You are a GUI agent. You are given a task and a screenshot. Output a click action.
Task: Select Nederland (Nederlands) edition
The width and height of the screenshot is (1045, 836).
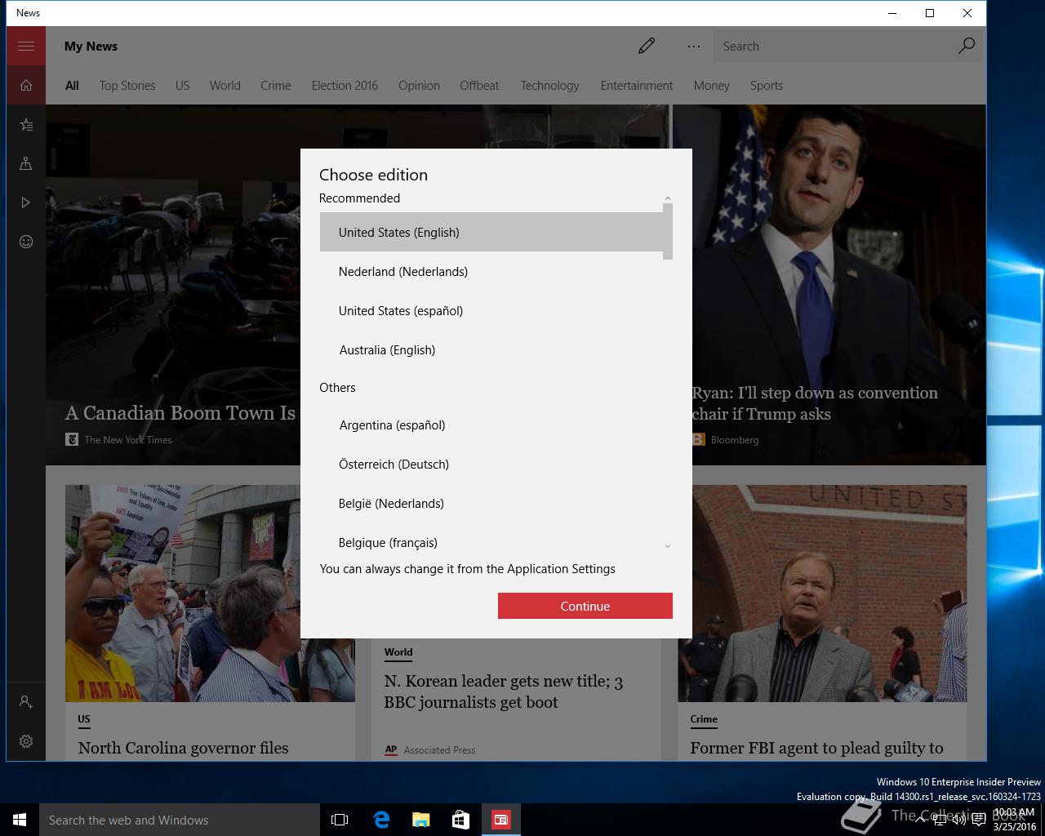click(x=491, y=271)
